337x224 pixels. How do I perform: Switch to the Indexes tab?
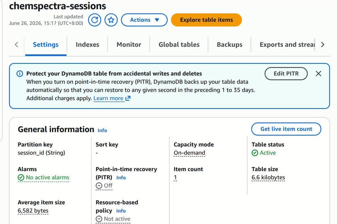tap(87, 45)
